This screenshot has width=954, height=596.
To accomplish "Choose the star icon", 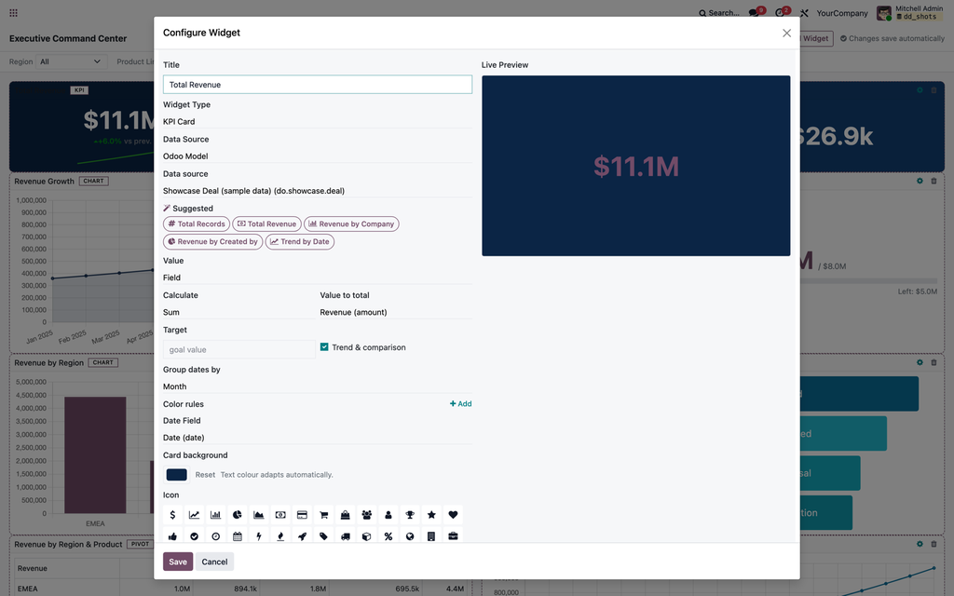I will 431,514.
